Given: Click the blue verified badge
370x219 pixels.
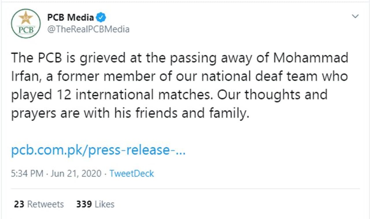Looking at the screenshot, I should [x=101, y=18].
